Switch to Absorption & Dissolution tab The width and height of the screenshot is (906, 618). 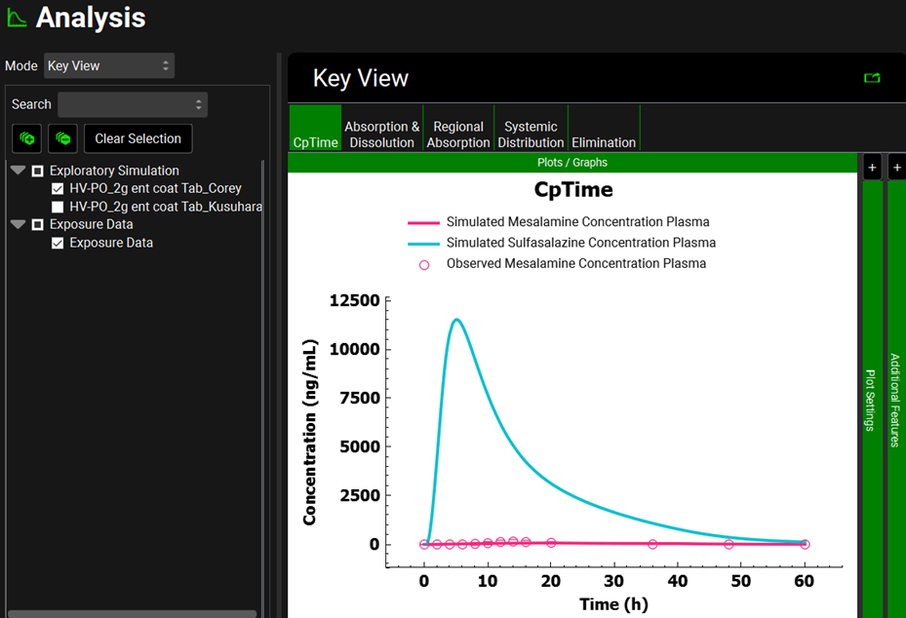pyautogui.click(x=382, y=135)
